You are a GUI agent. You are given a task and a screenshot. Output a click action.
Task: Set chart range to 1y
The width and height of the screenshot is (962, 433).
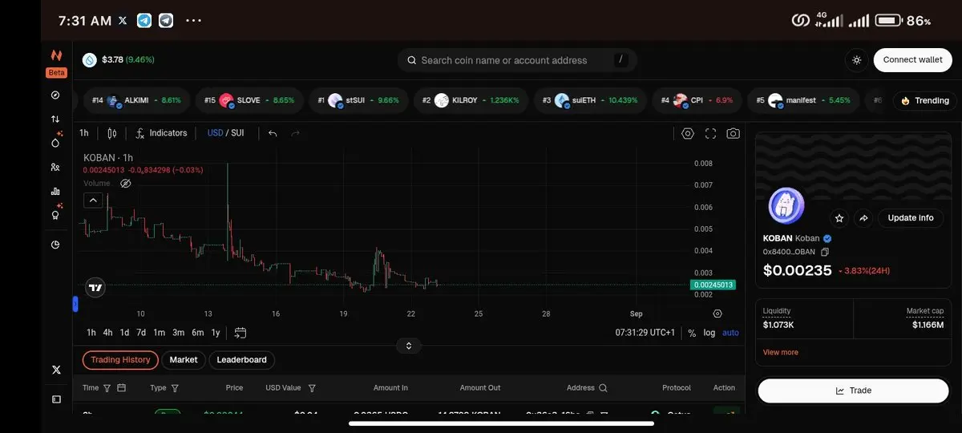point(215,333)
